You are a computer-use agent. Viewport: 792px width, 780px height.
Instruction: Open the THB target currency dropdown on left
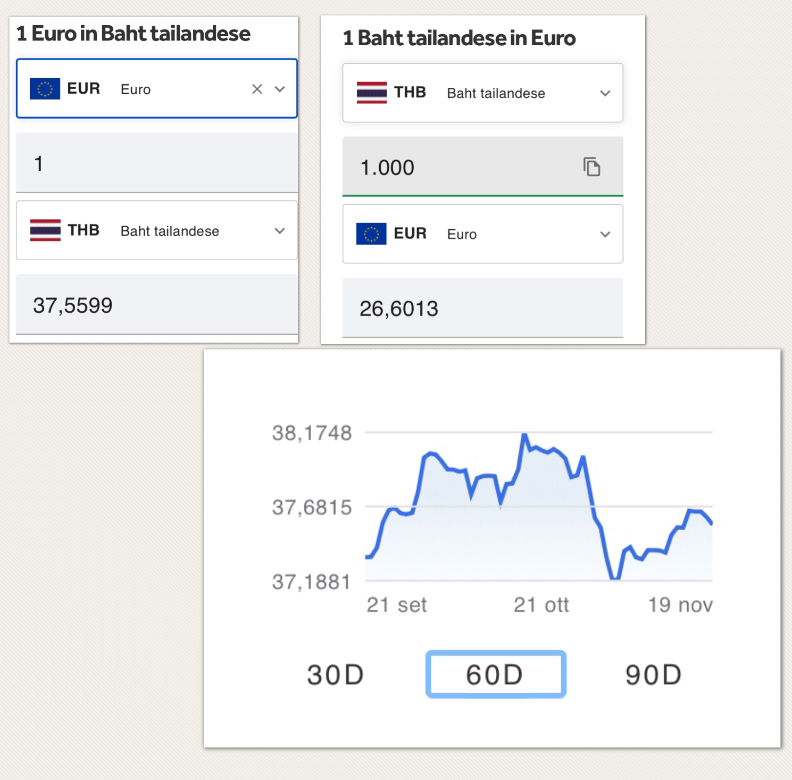280,231
